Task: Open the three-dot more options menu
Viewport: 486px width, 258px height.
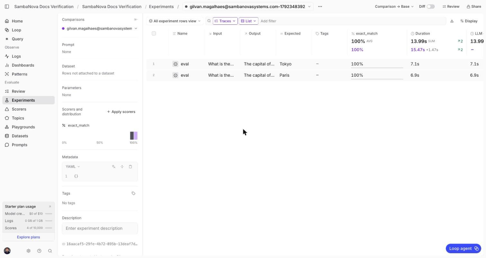Action: [320, 6]
